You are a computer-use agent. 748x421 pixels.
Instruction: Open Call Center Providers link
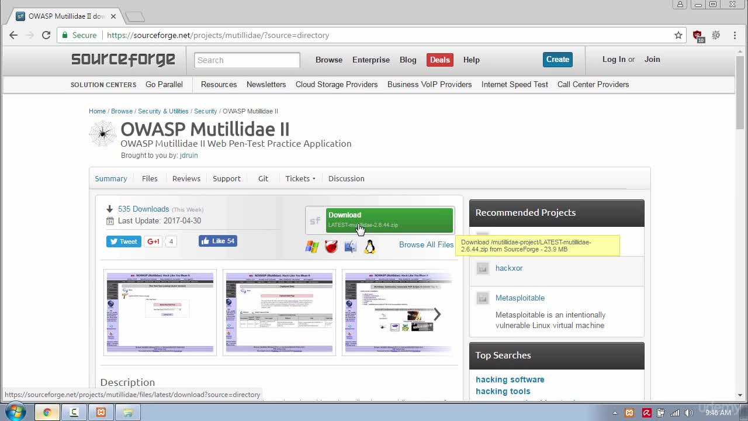coord(593,84)
